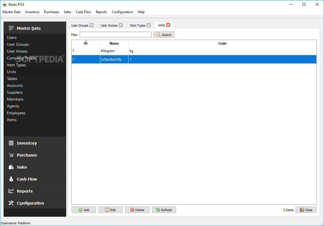
Task: Close the Units tab with red X
Action: (168, 25)
